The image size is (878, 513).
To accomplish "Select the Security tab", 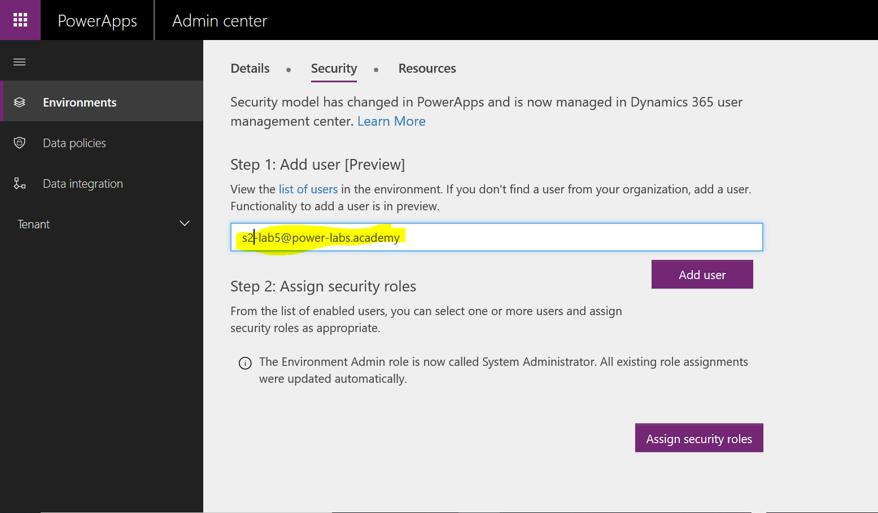I will click(334, 69).
